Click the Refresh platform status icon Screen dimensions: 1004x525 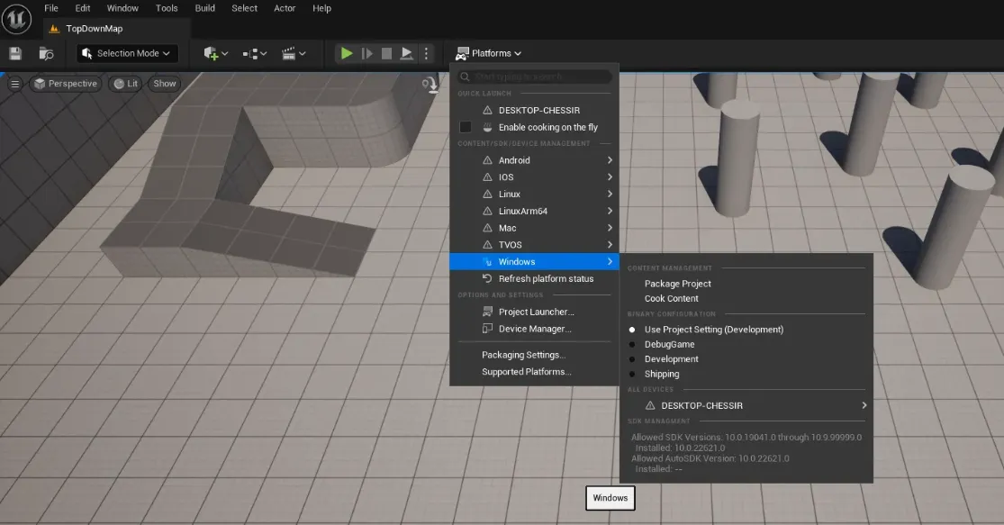[x=487, y=278]
